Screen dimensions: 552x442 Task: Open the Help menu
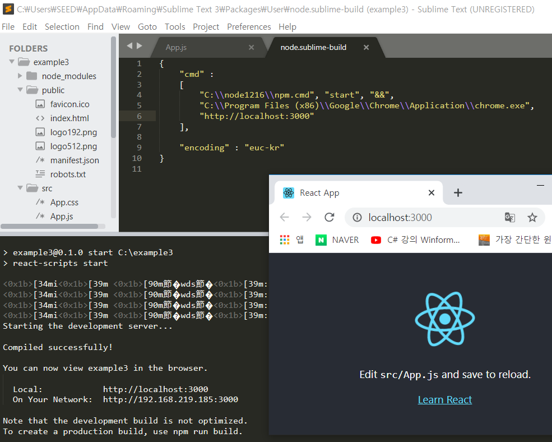point(287,27)
